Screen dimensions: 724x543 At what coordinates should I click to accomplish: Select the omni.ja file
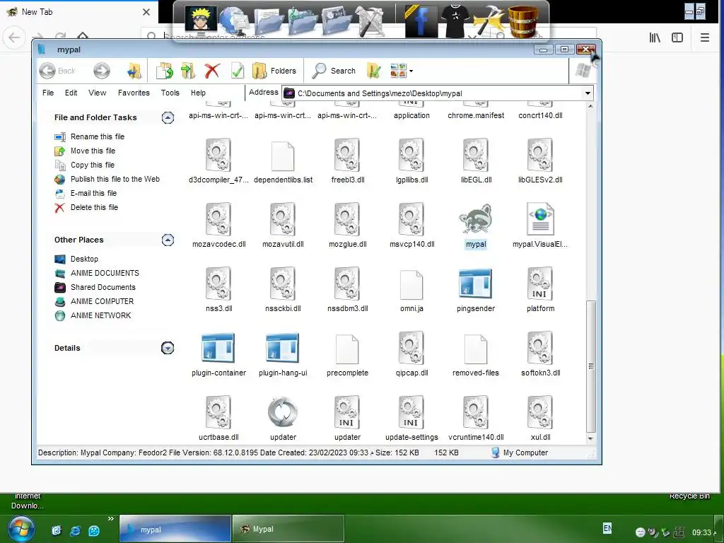coord(411,291)
